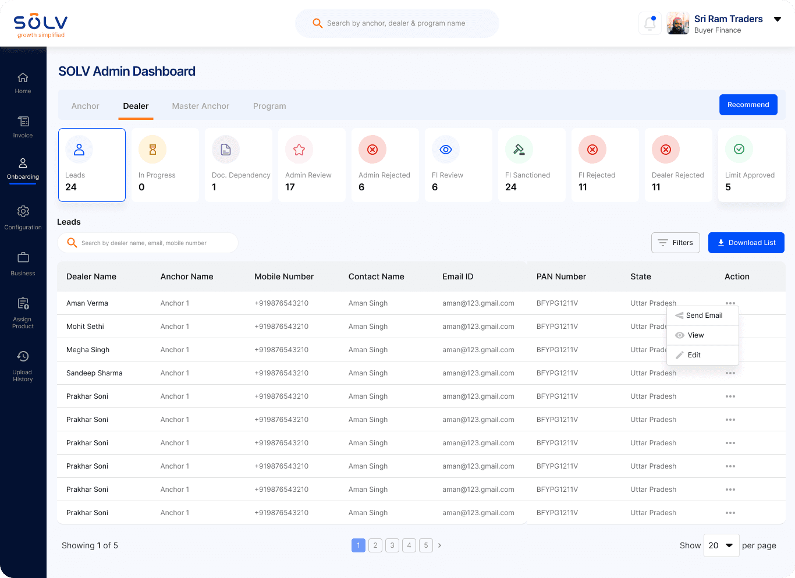
Task: Switch to the Master Anchor tab
Action: click(201, 106)
